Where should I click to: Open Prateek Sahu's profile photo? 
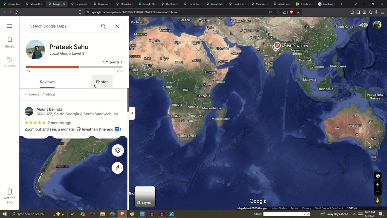(x=35, y=50)
